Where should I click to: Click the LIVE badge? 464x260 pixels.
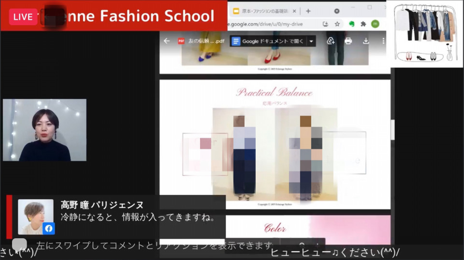click(23, 17)
